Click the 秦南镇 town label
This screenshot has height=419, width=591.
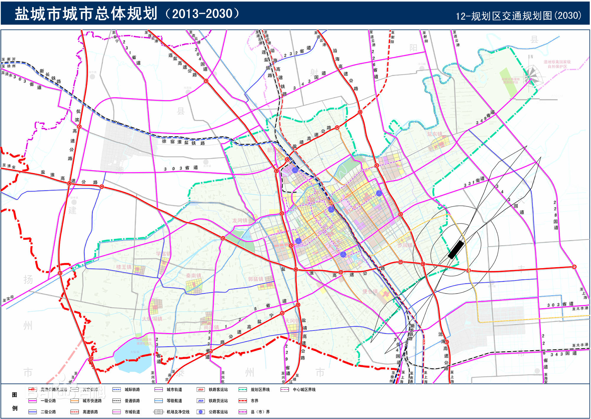[194, 275]
